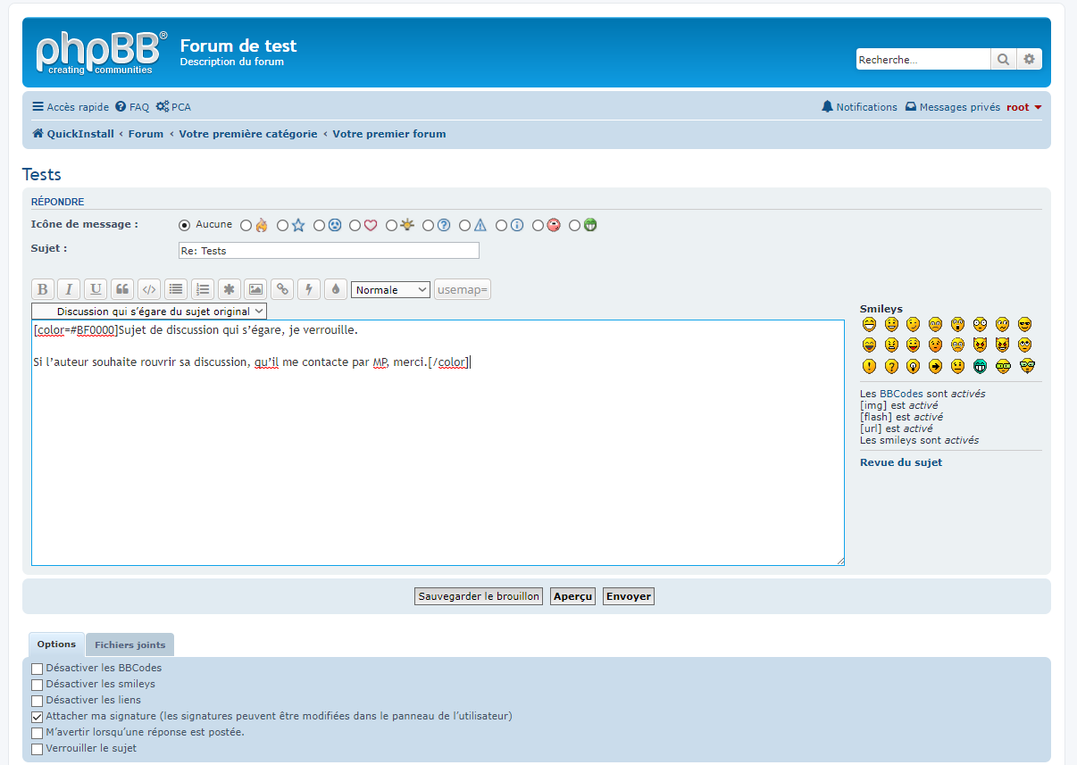This screenshot has width=1077, height=765.
Task: Enable the Désactiver les BBCodes checkbox
Action: [x=38, y=669]
